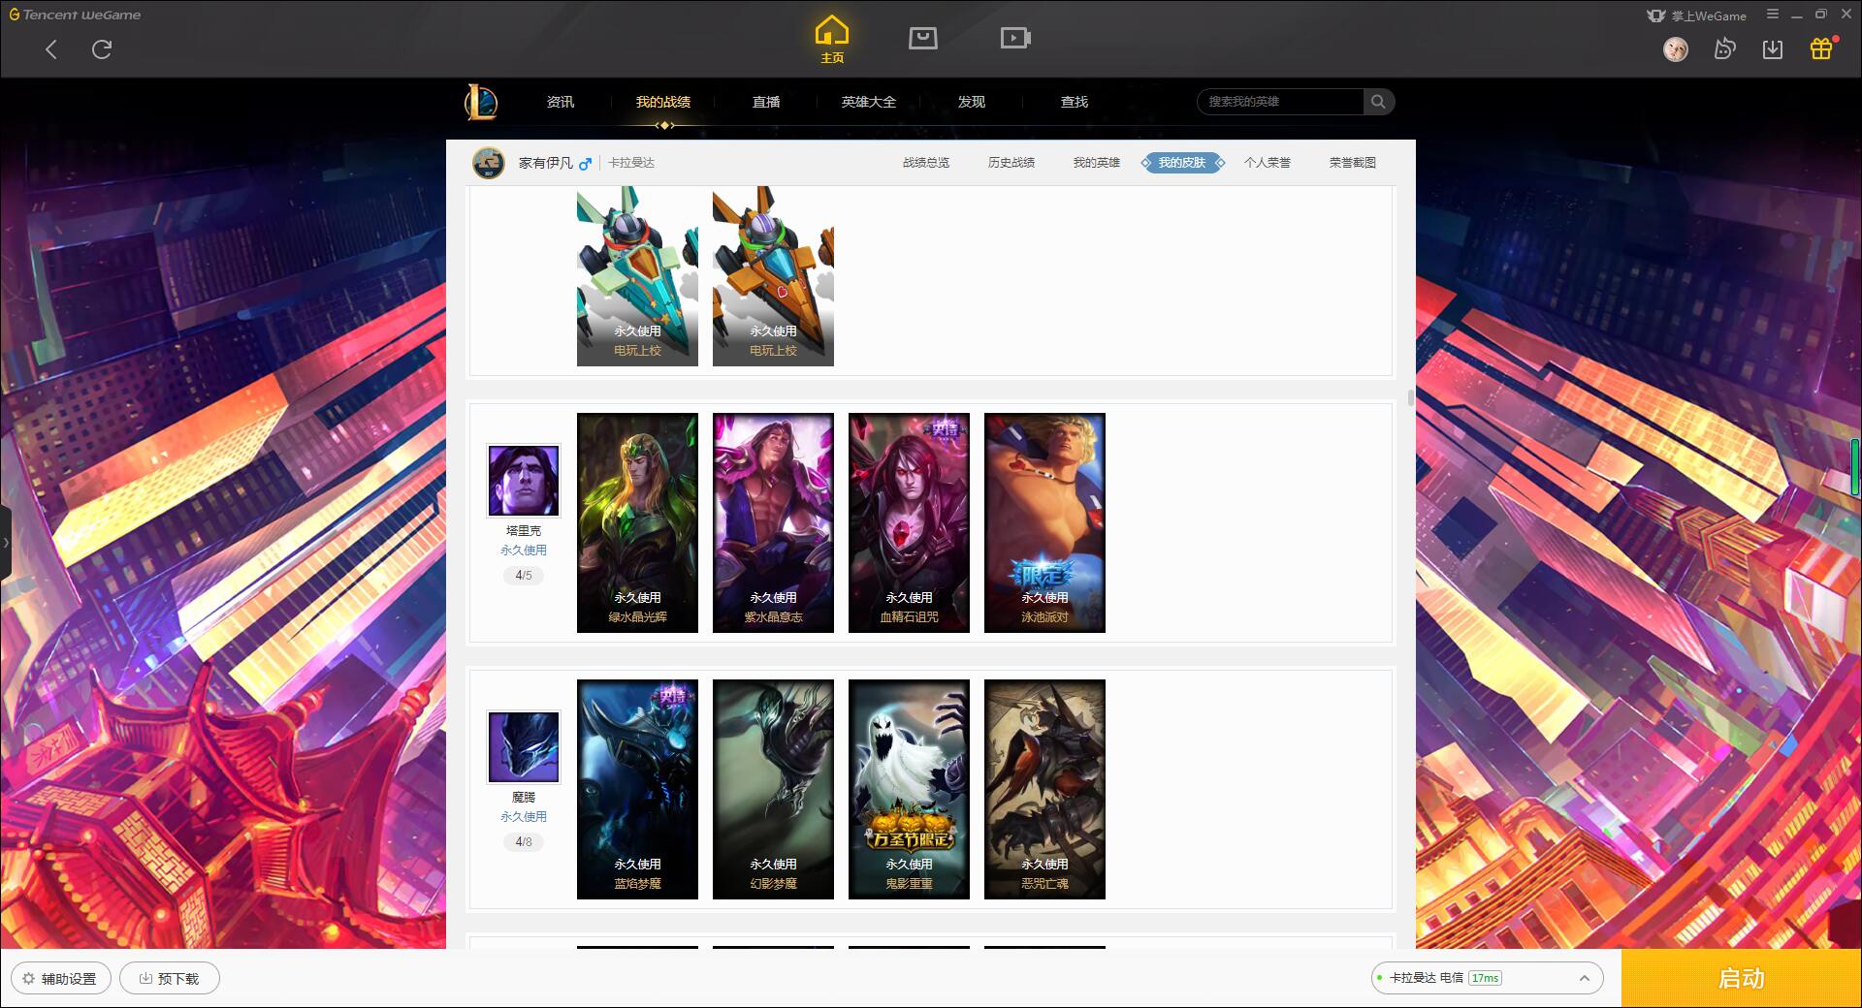Click the 启动 launch button
Screen dimensions: 1862x1008
coord(1741,978)
